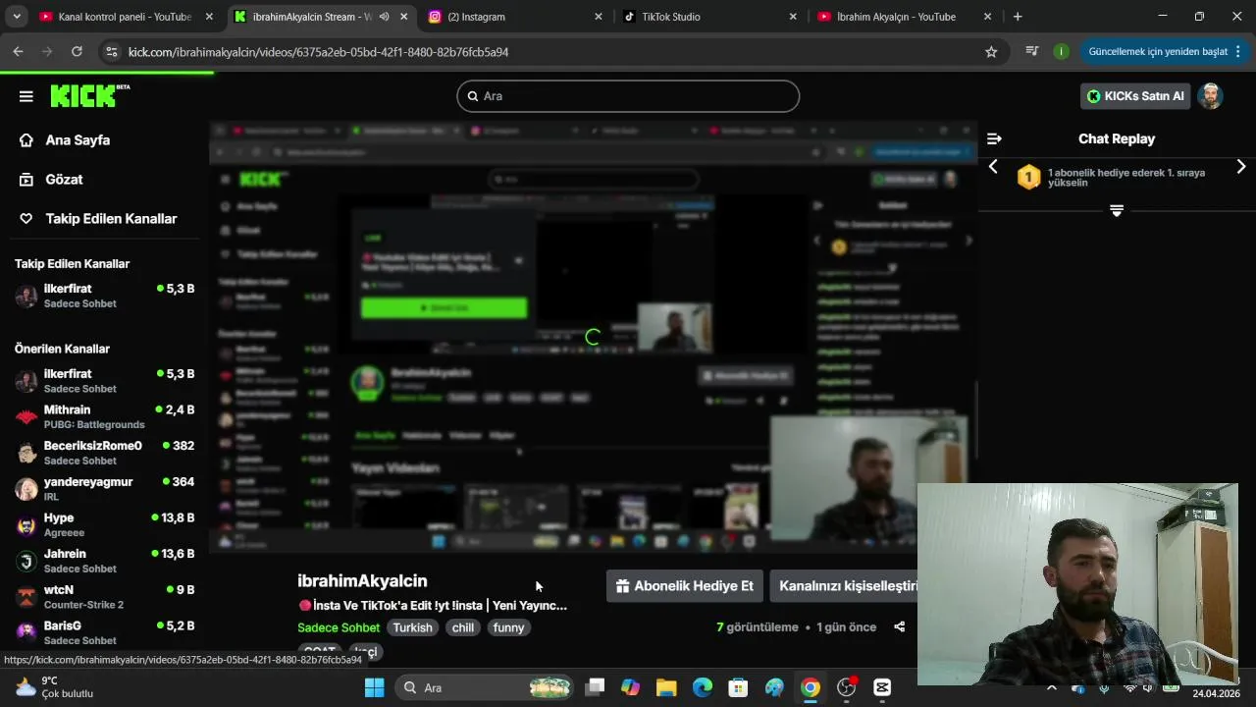Collapse the Chat Replay panel icon
The width and height of the screenshot is (1256, 707).
pos(994,139)
